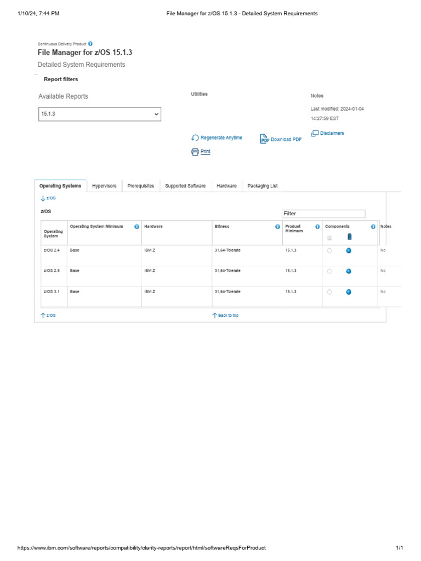Click the Disclaimers icon
Screen dimensions: 421x561
click(x=315, y=133)
